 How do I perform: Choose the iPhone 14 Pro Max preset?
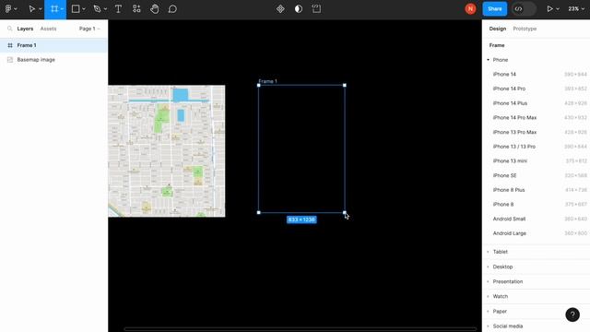click(537, 117)
